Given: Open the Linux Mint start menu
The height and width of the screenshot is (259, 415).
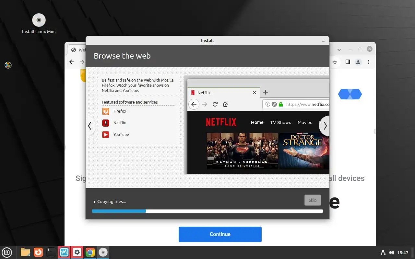Looking at the screenshot, I should pos(7,252).
